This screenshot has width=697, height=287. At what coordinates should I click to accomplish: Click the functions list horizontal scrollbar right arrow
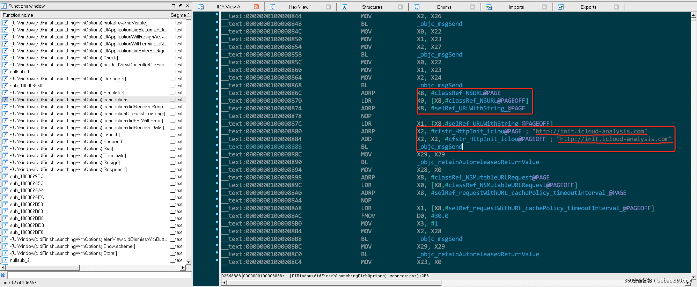[x=183, y=268]
